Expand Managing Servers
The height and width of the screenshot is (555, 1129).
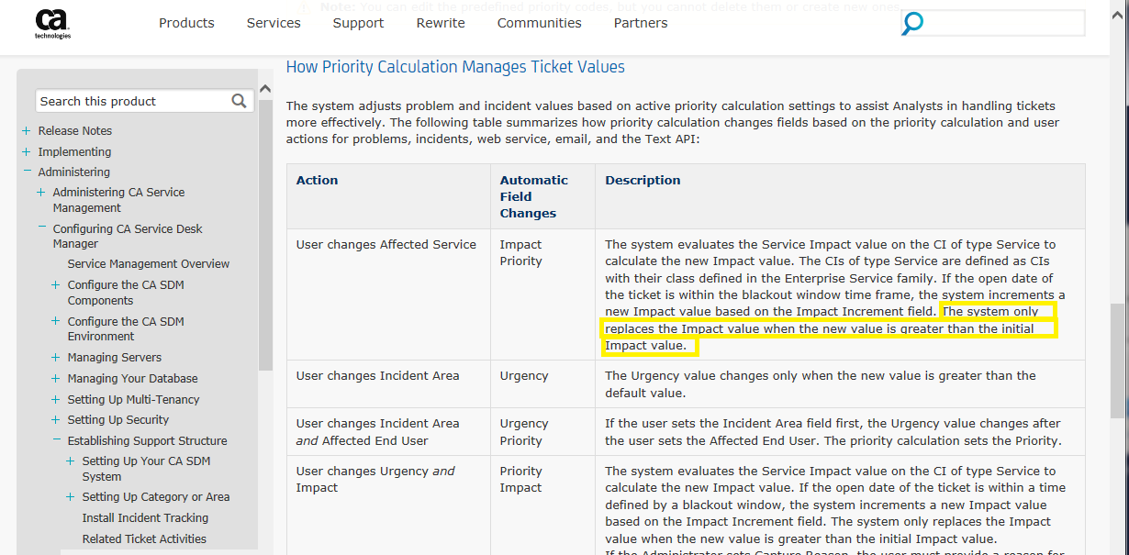tap(54, 357)
